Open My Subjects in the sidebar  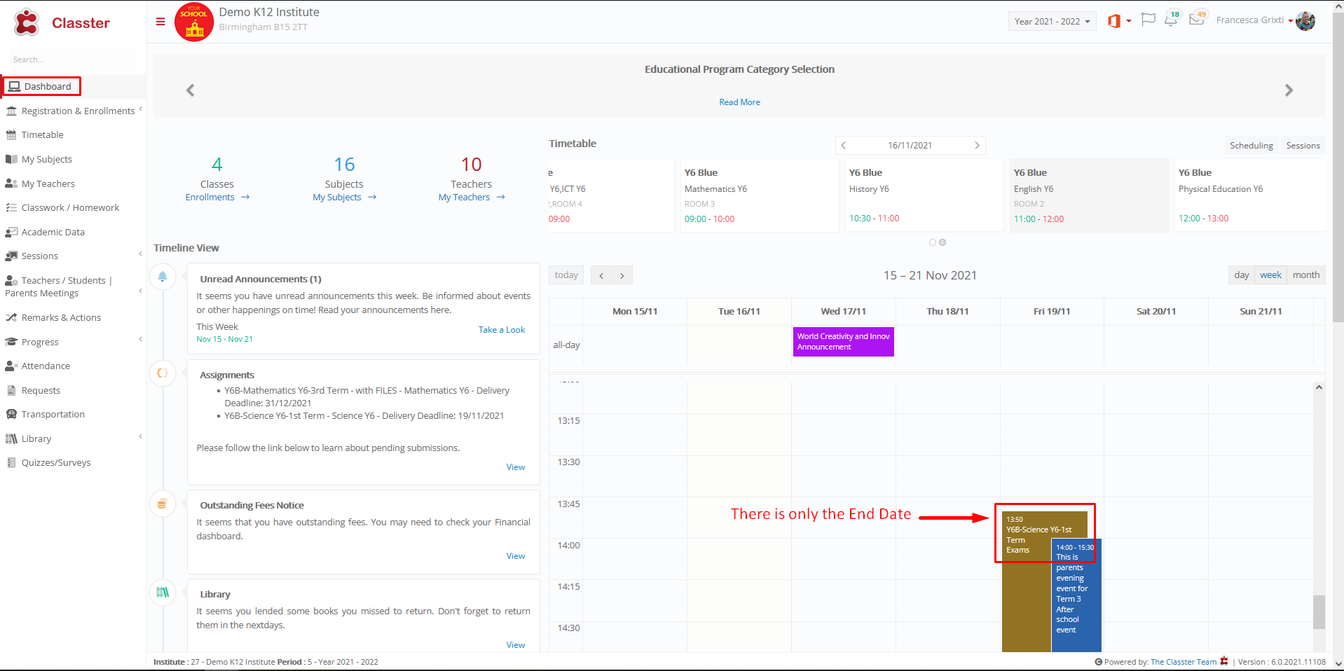pos(46,159)
